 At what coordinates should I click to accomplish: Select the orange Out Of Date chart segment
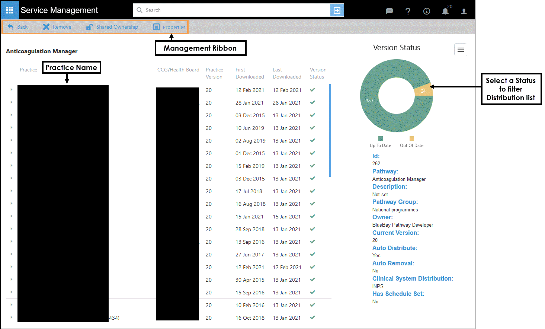click(424, 90)
